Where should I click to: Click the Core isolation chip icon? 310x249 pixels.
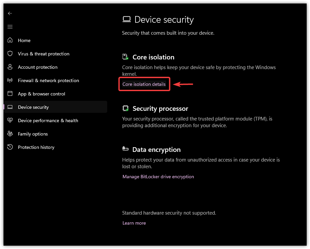(x=125, y=57)
